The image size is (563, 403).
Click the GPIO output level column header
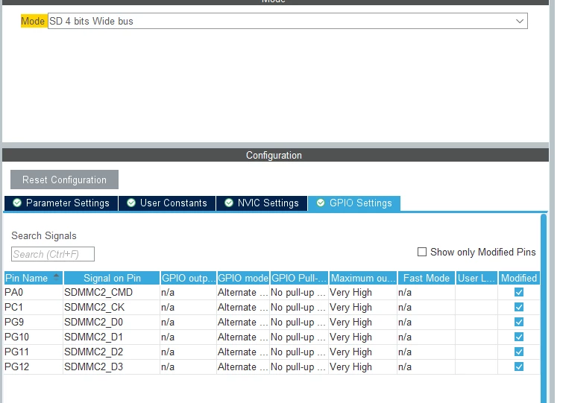coord(188,278)
